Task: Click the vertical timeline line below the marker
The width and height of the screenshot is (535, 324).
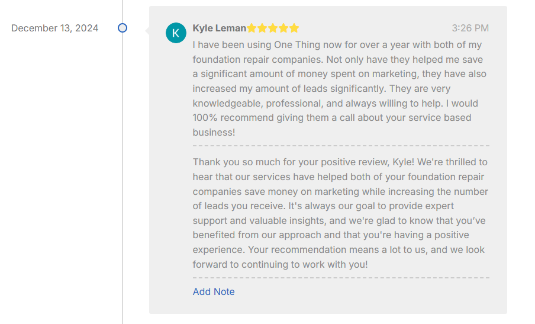Action: click(123, 178)
